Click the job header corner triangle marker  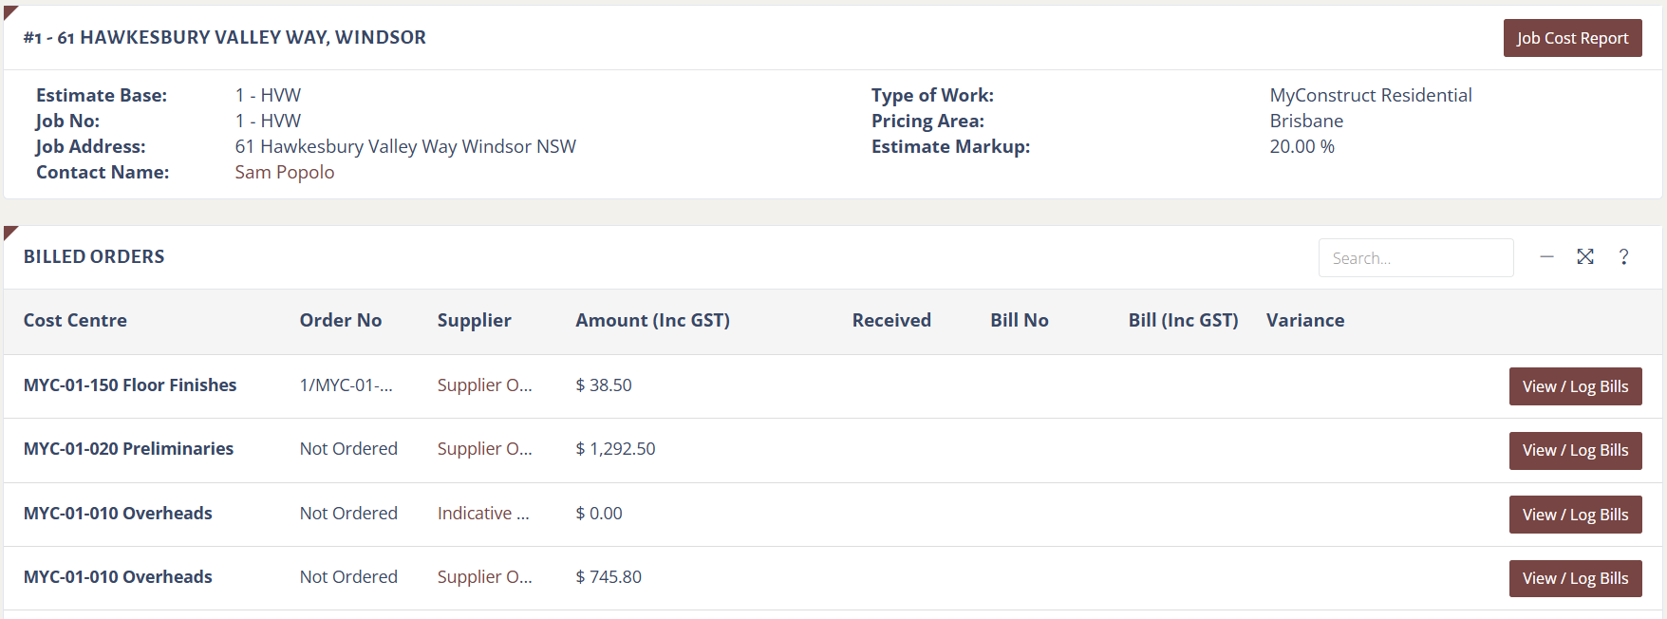pyautogui.click(x=10, y=12)
